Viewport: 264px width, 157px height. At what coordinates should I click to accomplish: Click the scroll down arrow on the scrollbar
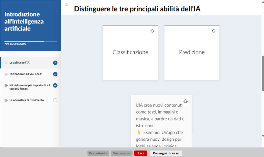tap(263, 136)
